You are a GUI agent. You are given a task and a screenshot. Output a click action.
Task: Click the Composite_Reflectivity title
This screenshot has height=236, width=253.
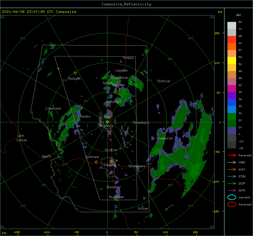coord(126,4)
